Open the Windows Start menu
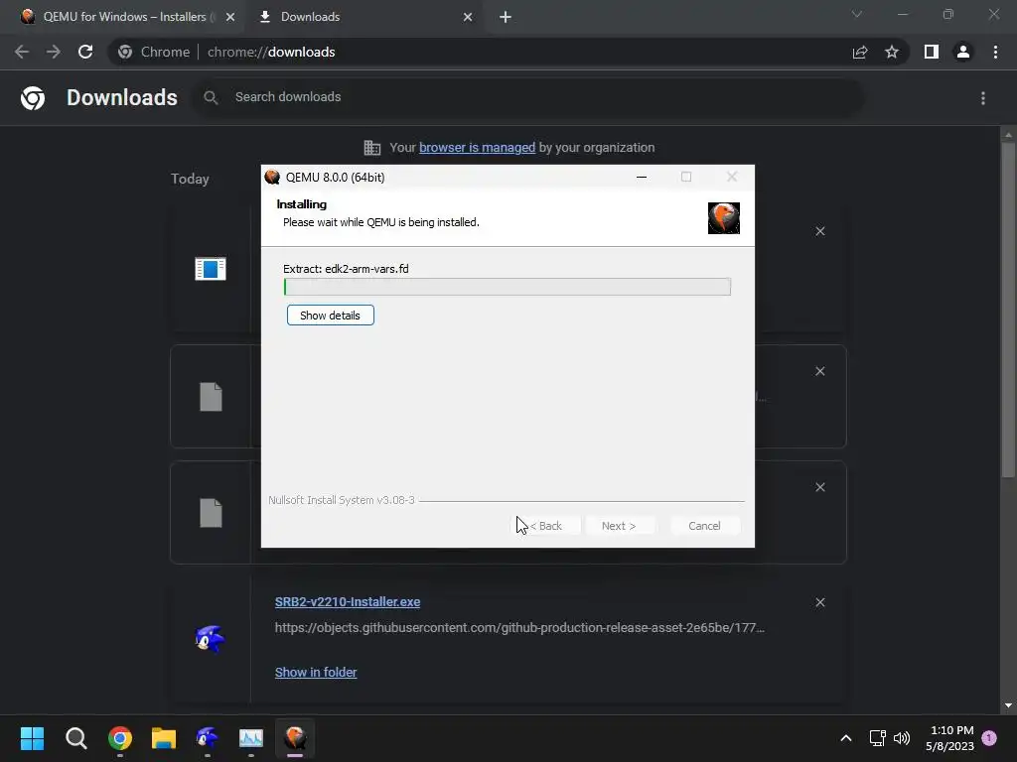Viewport: 1017px width, 762px height. coord(32,738)
